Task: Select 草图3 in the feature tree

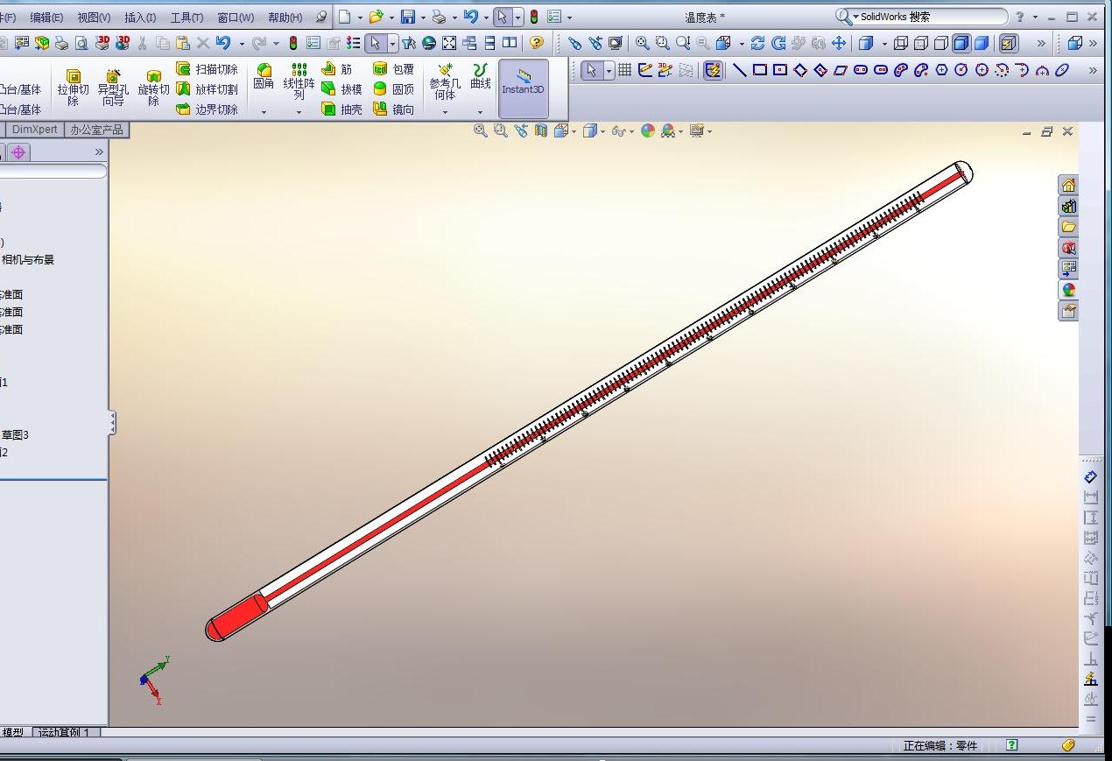Action: [x=16, y=434]
